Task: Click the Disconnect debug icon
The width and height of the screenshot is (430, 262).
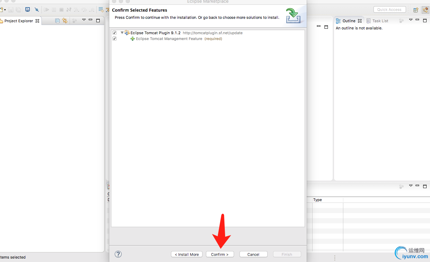Action: pyautogui.click(x=69, y=10)
